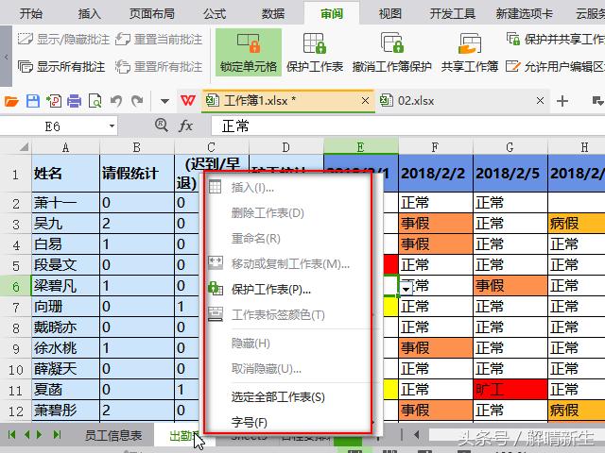Click cell 梁碧凡 in the name column
Image resolution: width=605 pixels, height=453 pixels.
[65, 286]
